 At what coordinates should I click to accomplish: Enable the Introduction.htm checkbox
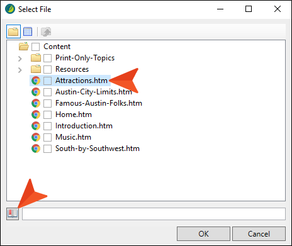point(48,126)
